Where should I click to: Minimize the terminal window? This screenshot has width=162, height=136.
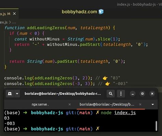[133, 94]
